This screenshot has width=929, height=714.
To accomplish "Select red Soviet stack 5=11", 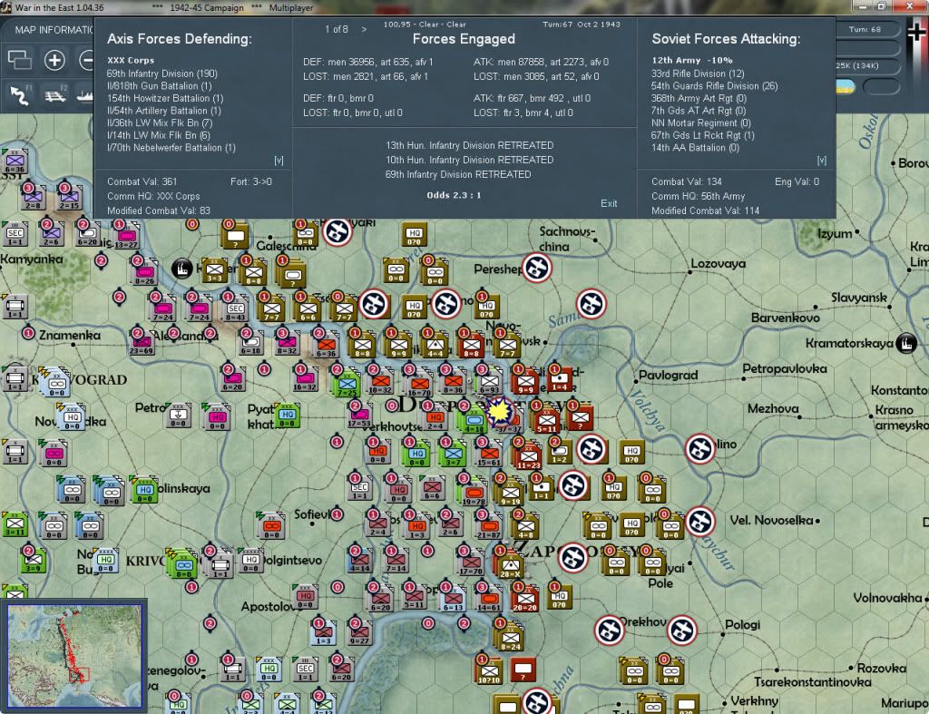I will coord(546,421).
